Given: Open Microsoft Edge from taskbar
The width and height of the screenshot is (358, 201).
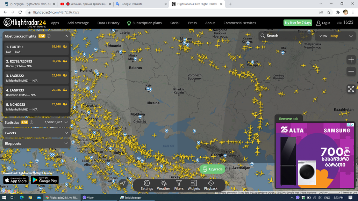Looking at the screenshot, I should [x=22, y=198].
